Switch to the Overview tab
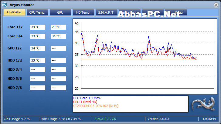The height and width of the screenshot is (124, 221). click(x=14, y=12)
